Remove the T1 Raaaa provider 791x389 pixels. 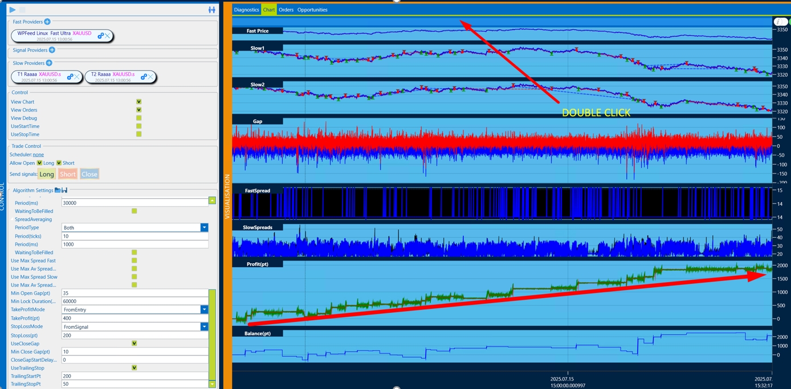pos(77,77)
